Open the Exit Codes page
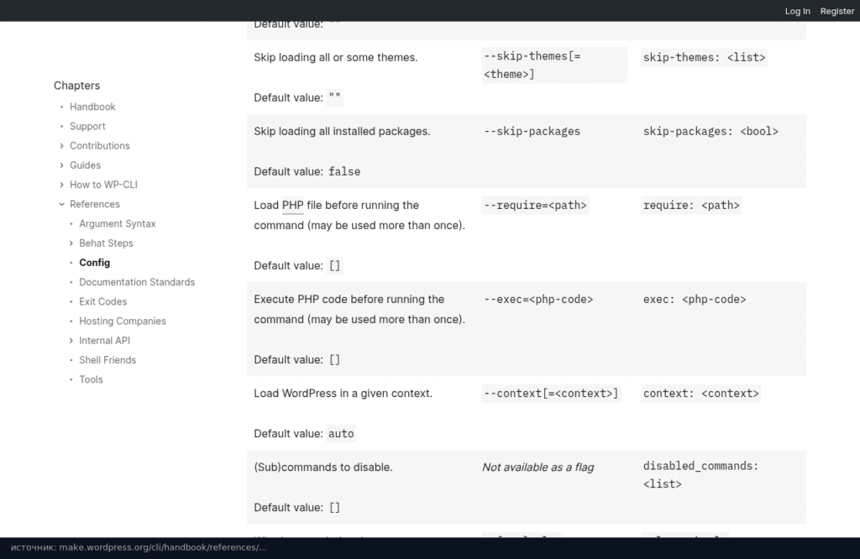Image resolution: width=860 pixels, height=559 pixels. [x=102, y=301]
